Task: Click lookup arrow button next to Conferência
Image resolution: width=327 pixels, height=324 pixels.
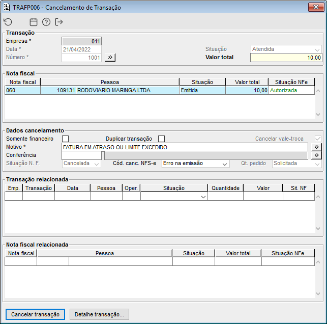Action: pos(316,155)
